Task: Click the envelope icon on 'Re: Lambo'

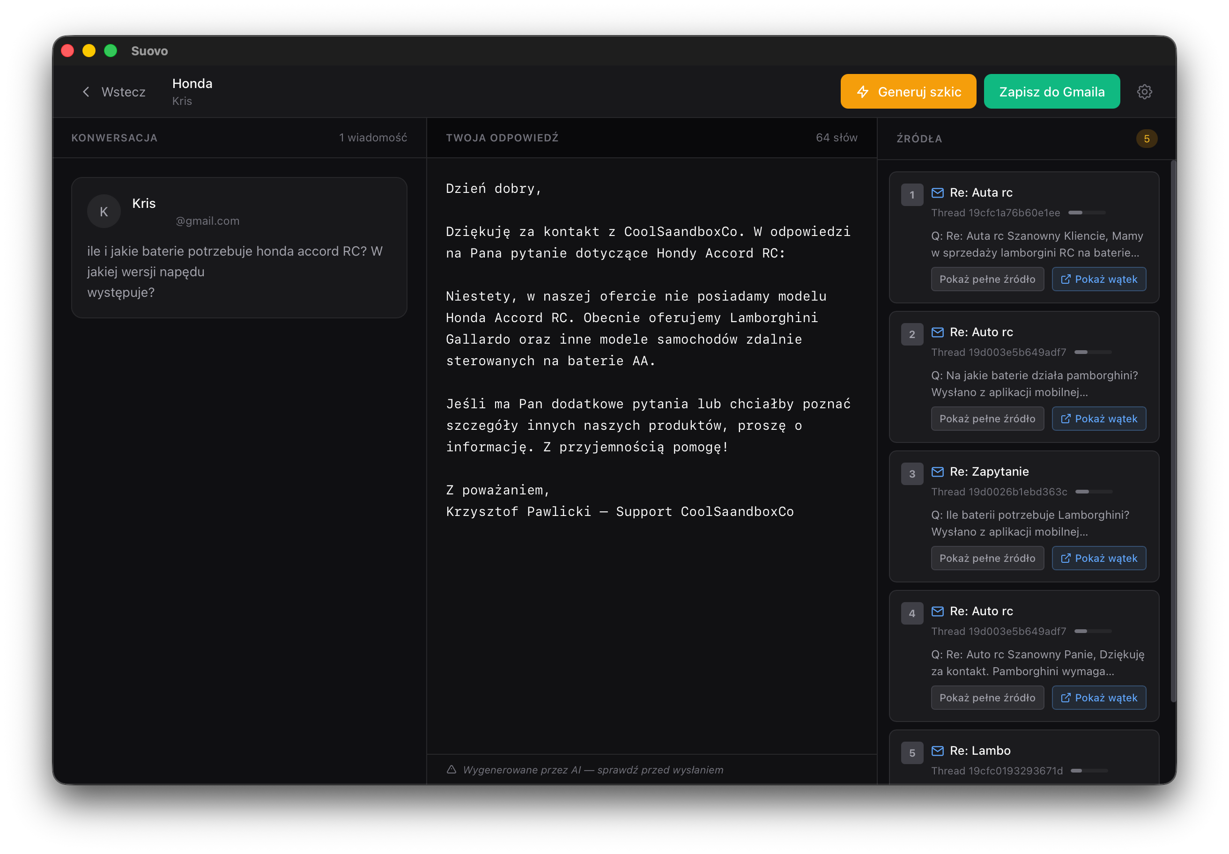Action: [x=938, y=751]
